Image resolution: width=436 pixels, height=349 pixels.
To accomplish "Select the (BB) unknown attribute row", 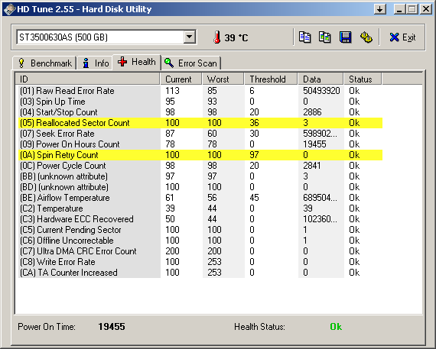I will point(200,176).
